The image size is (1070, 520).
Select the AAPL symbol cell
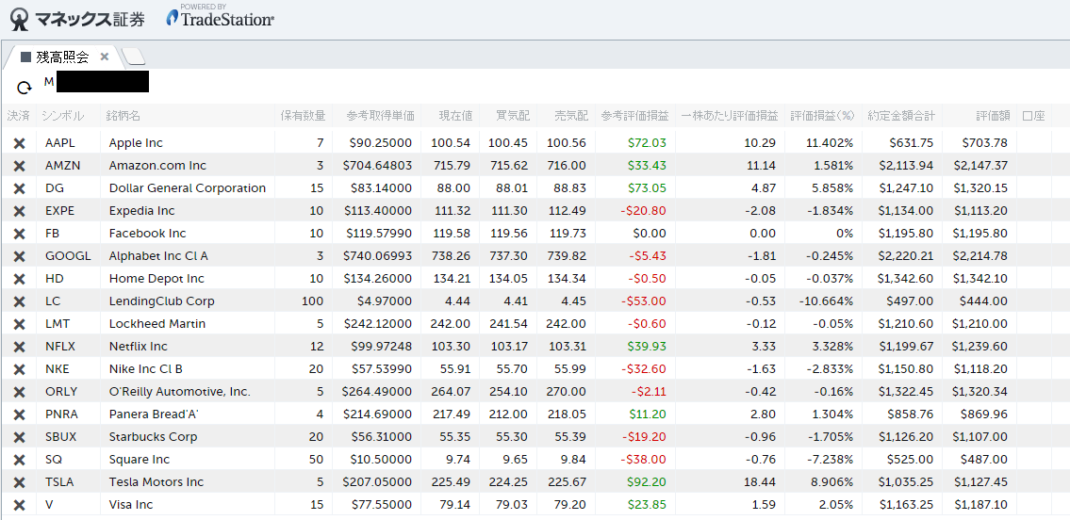click(60, 143)
